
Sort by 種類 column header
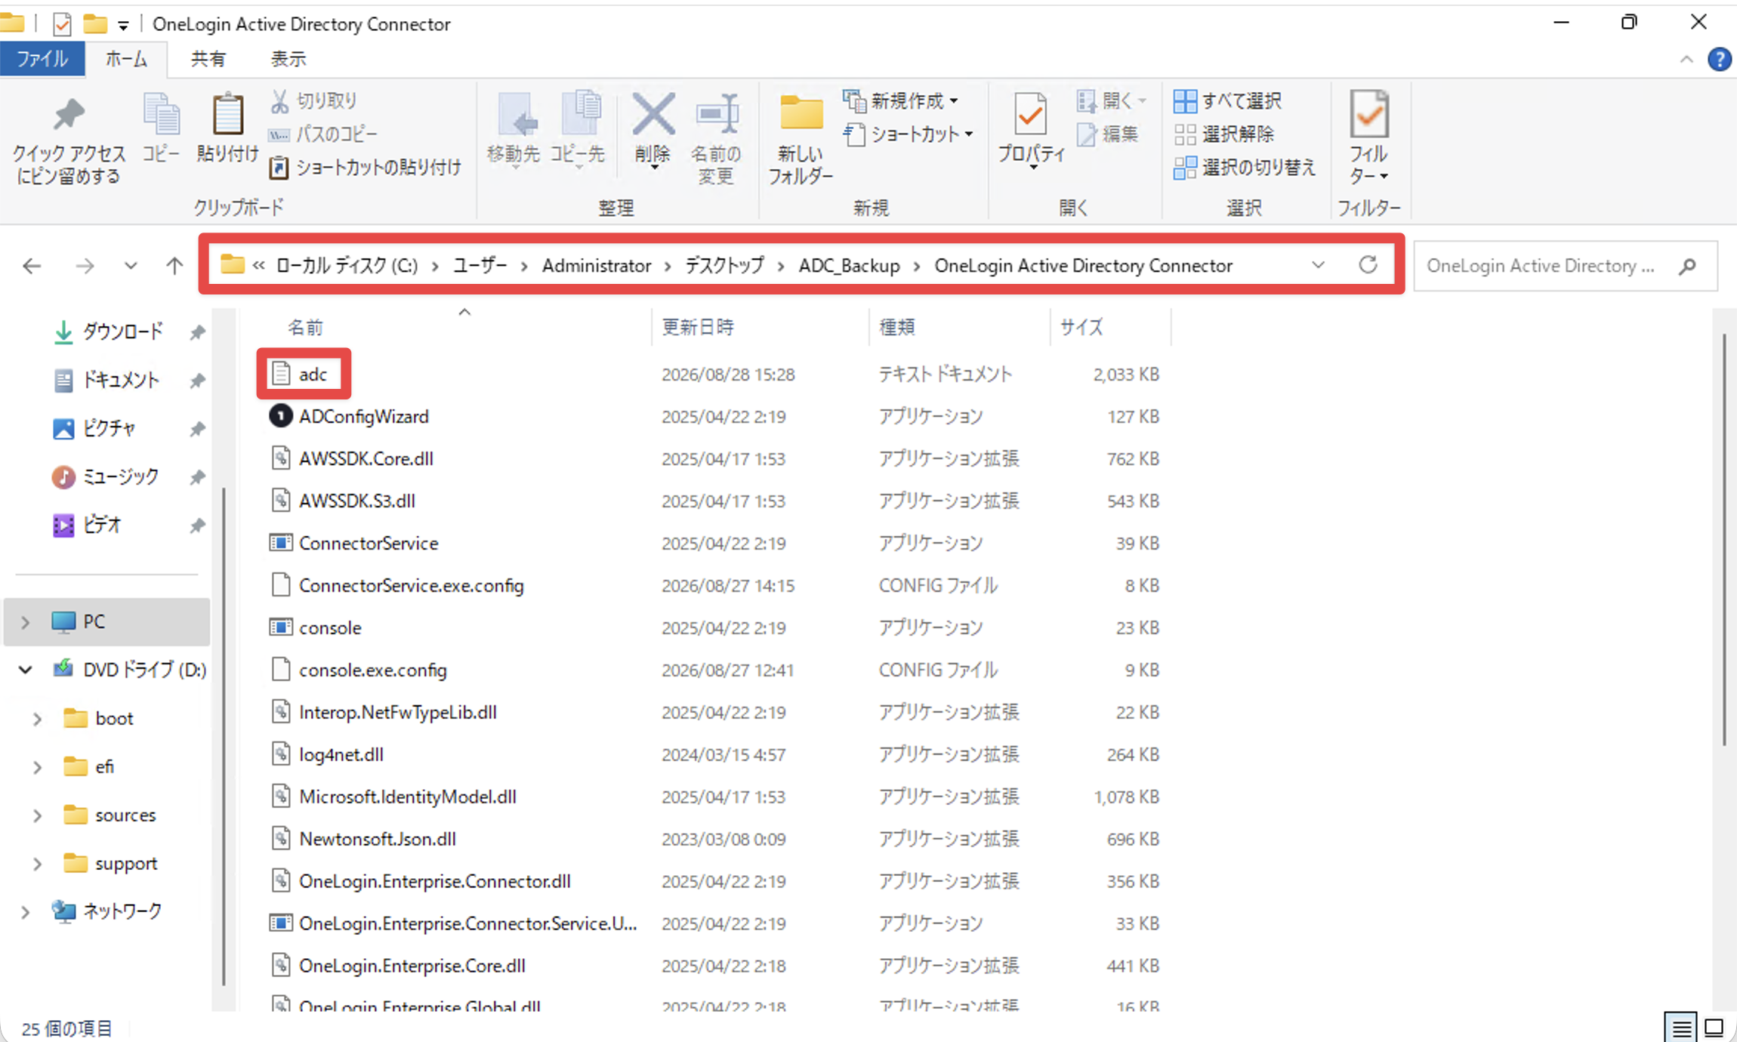click(x=897, y=327)
